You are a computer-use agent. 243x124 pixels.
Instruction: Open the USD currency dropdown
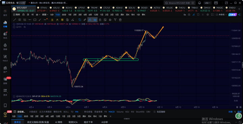coord(208,3)
